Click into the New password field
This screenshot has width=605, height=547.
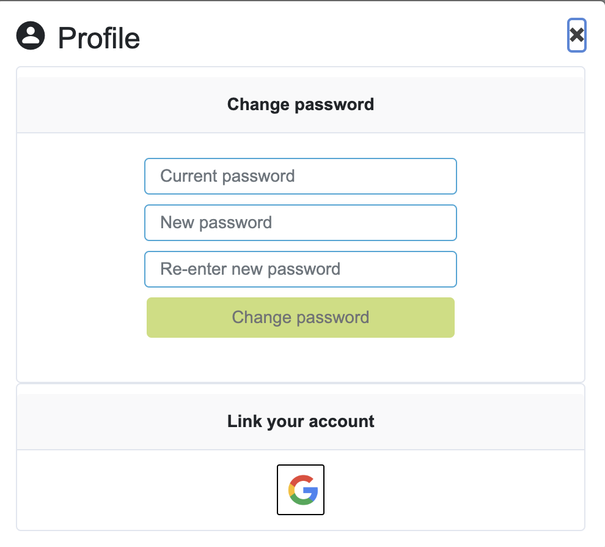click(301, 223)
